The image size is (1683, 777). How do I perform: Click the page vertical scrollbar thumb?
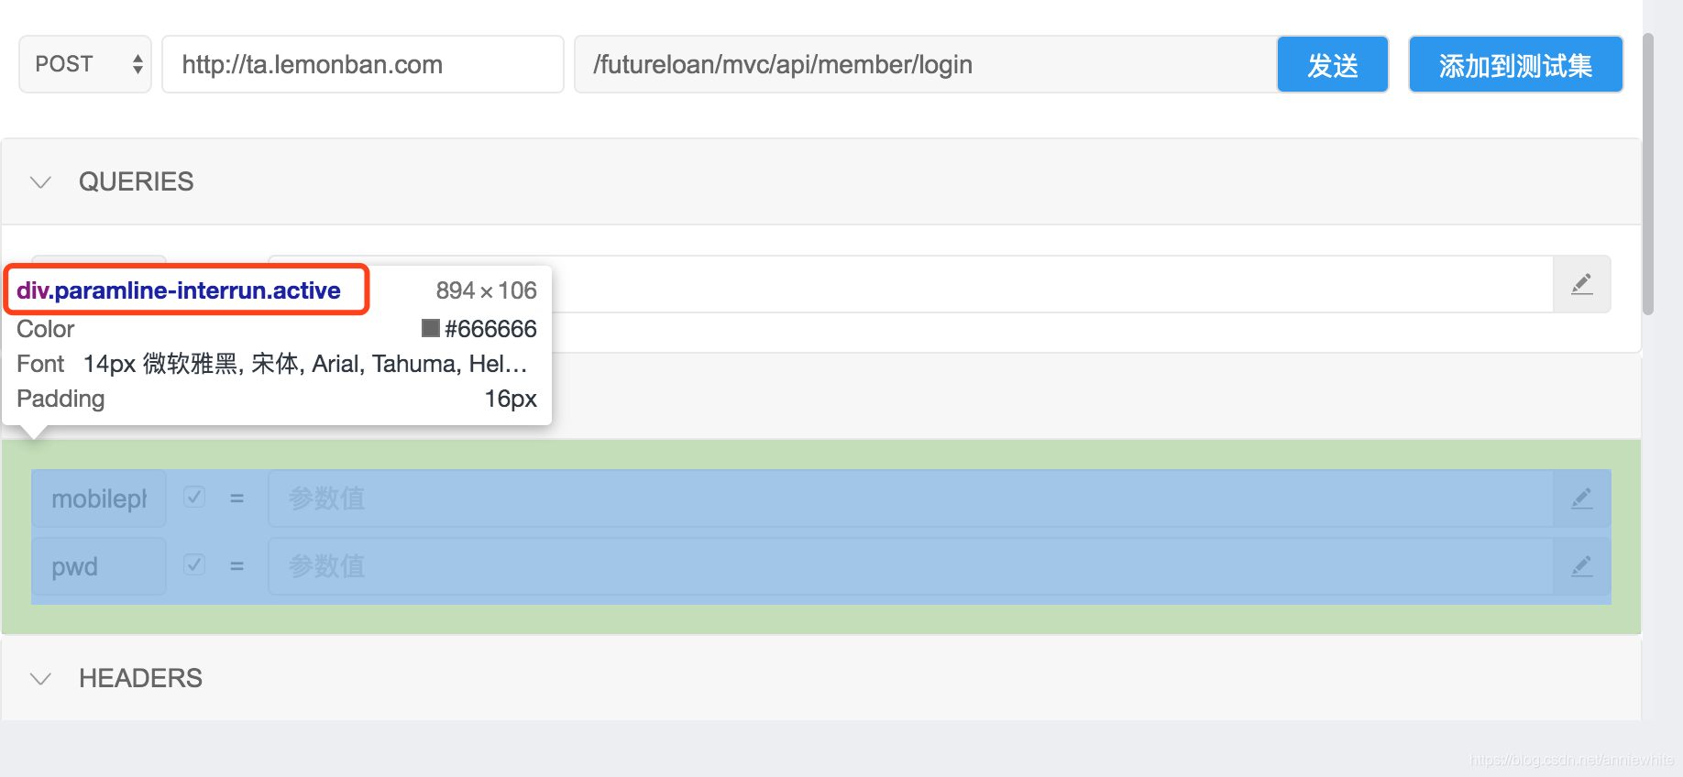(1648, 174)
